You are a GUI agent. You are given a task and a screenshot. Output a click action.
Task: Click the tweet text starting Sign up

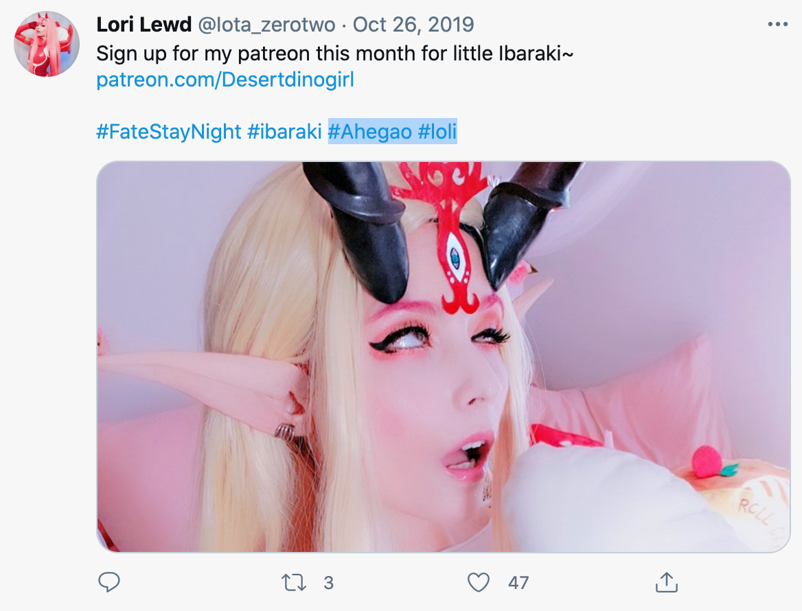click(x=335, y=53)
